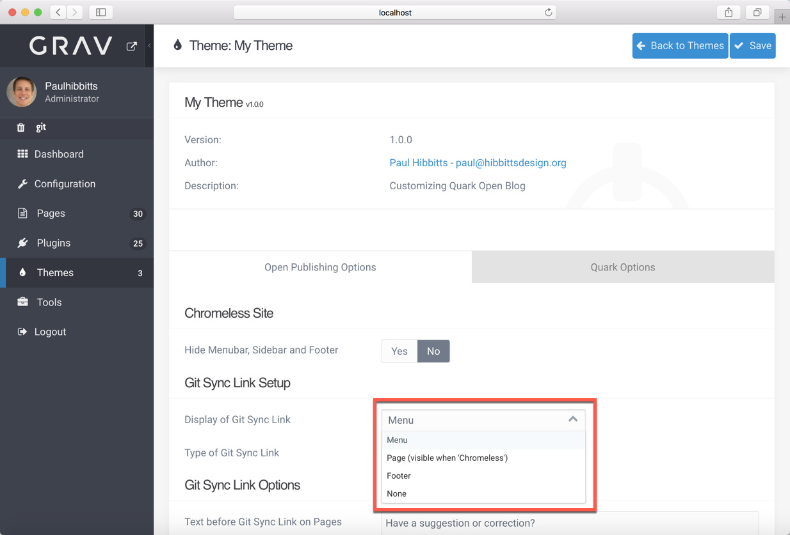Choose Page (visible when 'Chromeless') option
The width and height of the screenshot is (790, 535).
[483, 458]
